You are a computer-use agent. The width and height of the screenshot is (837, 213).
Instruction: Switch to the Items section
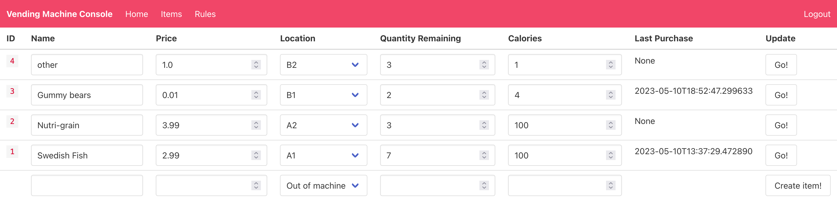171,14
